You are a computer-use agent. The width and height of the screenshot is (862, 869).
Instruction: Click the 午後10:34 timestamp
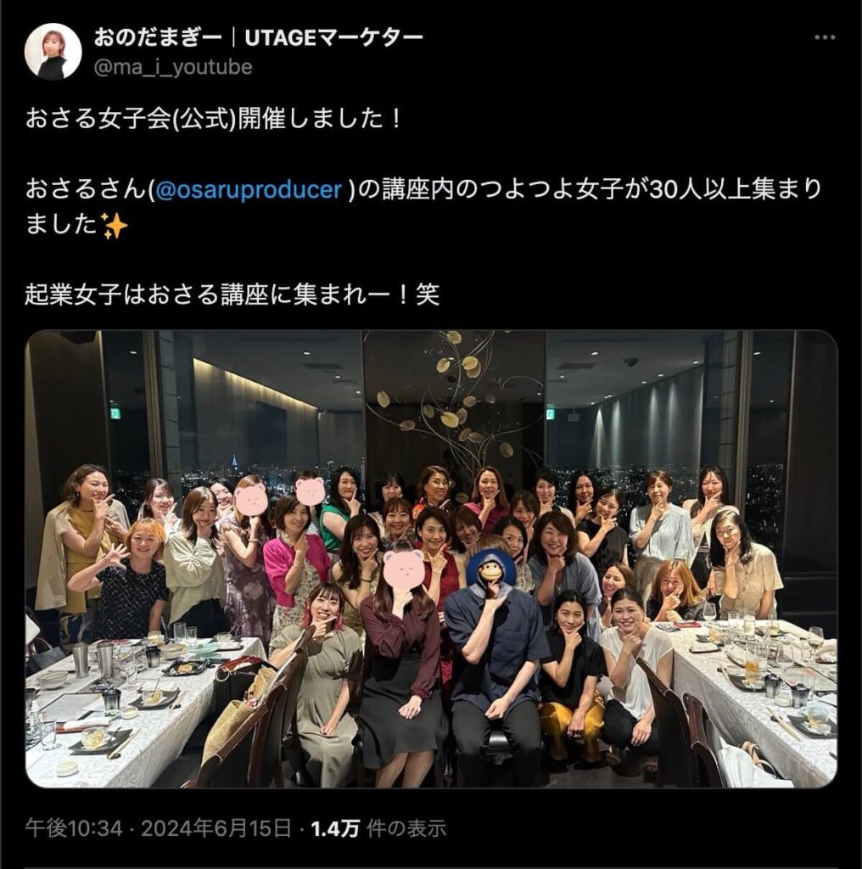(x=74, y=828)
